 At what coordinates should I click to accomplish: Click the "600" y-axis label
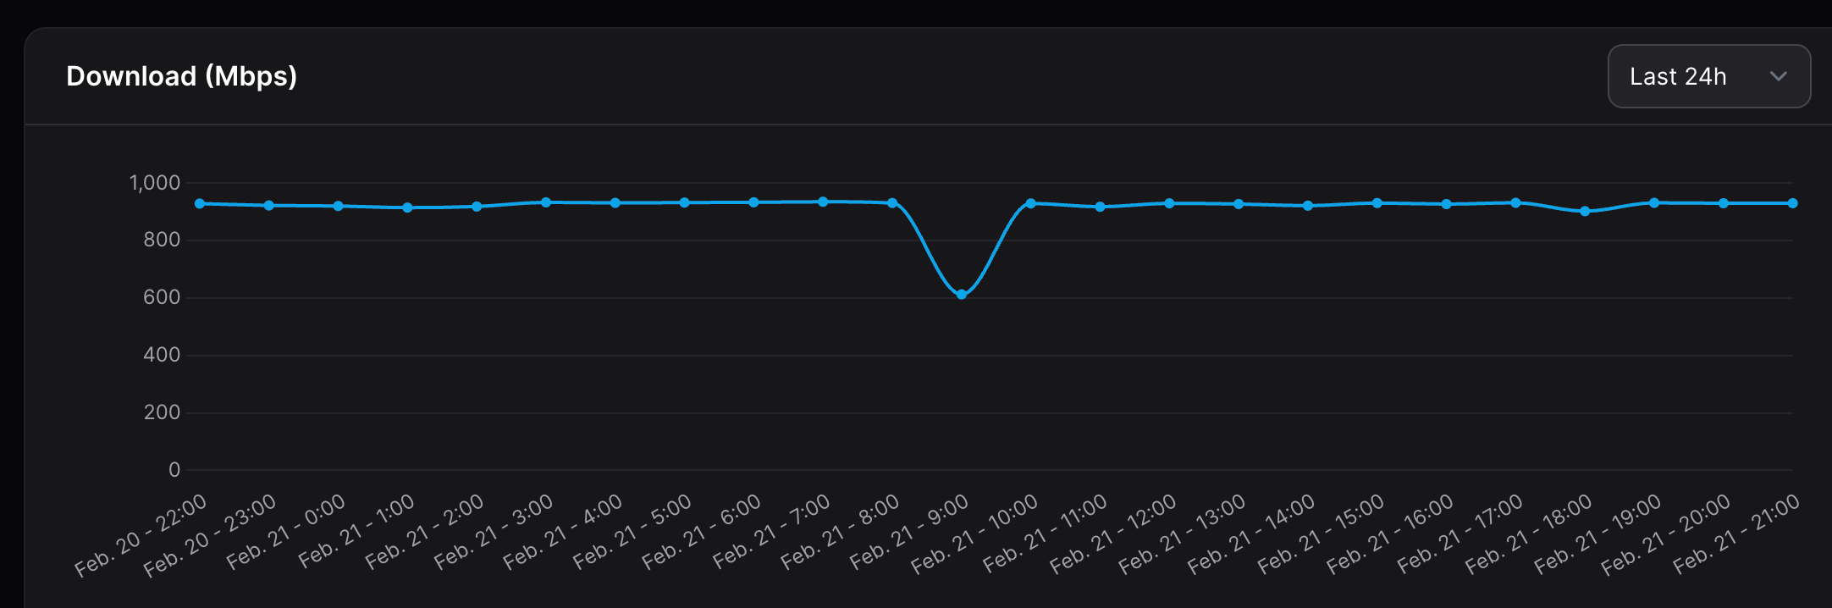pos(162,297)
